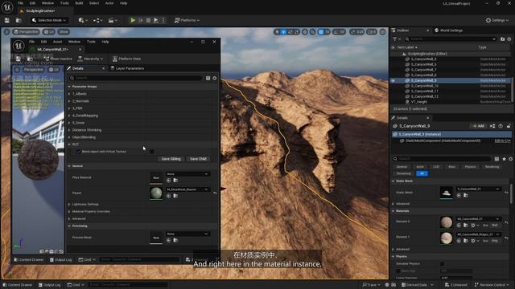Open the Selection Mode dropdown
The height and width of the screenshot is (289, 515).
click(x=49, y=20)
